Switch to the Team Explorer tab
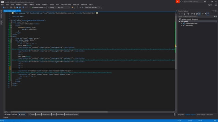This screenshot has width=218, height=122. (201, 115)
